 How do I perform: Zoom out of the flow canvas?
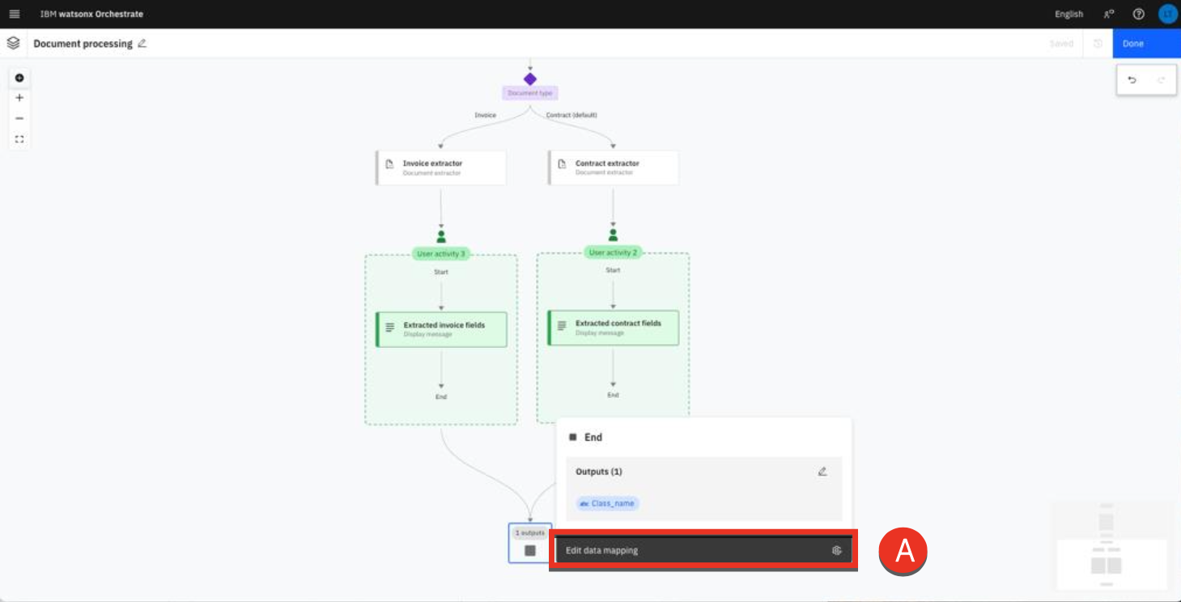[19, 118]
